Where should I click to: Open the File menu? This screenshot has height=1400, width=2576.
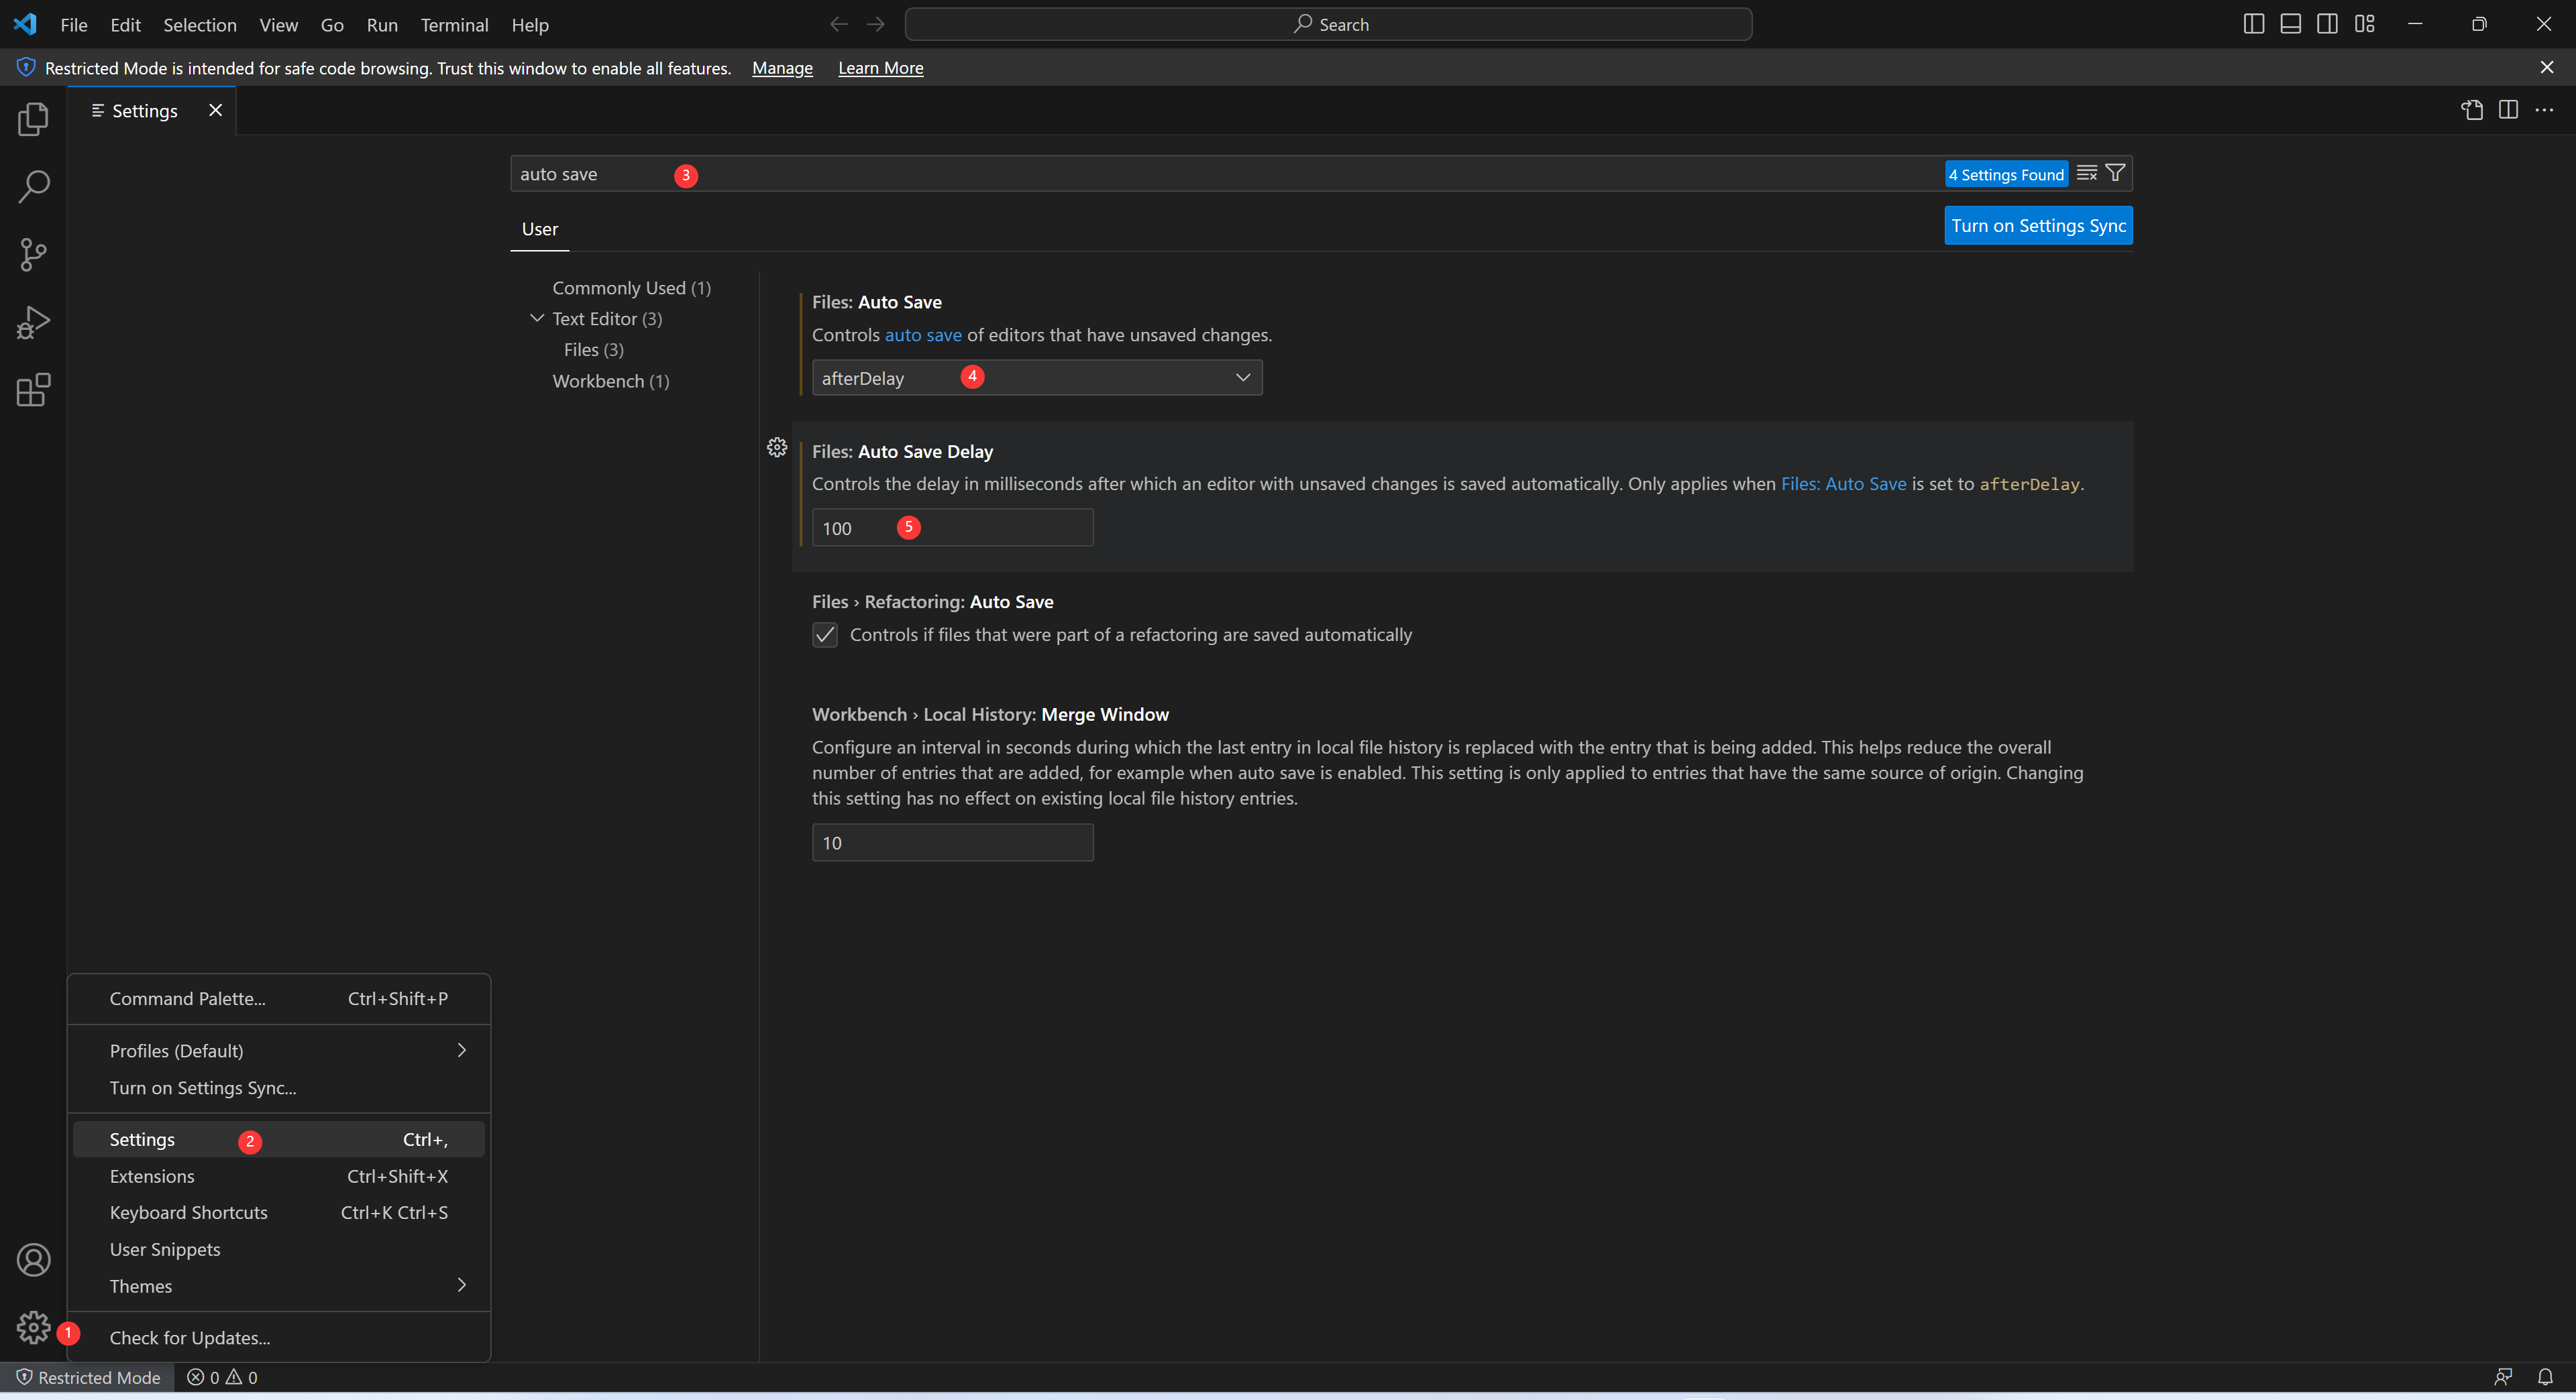point(74,25)
